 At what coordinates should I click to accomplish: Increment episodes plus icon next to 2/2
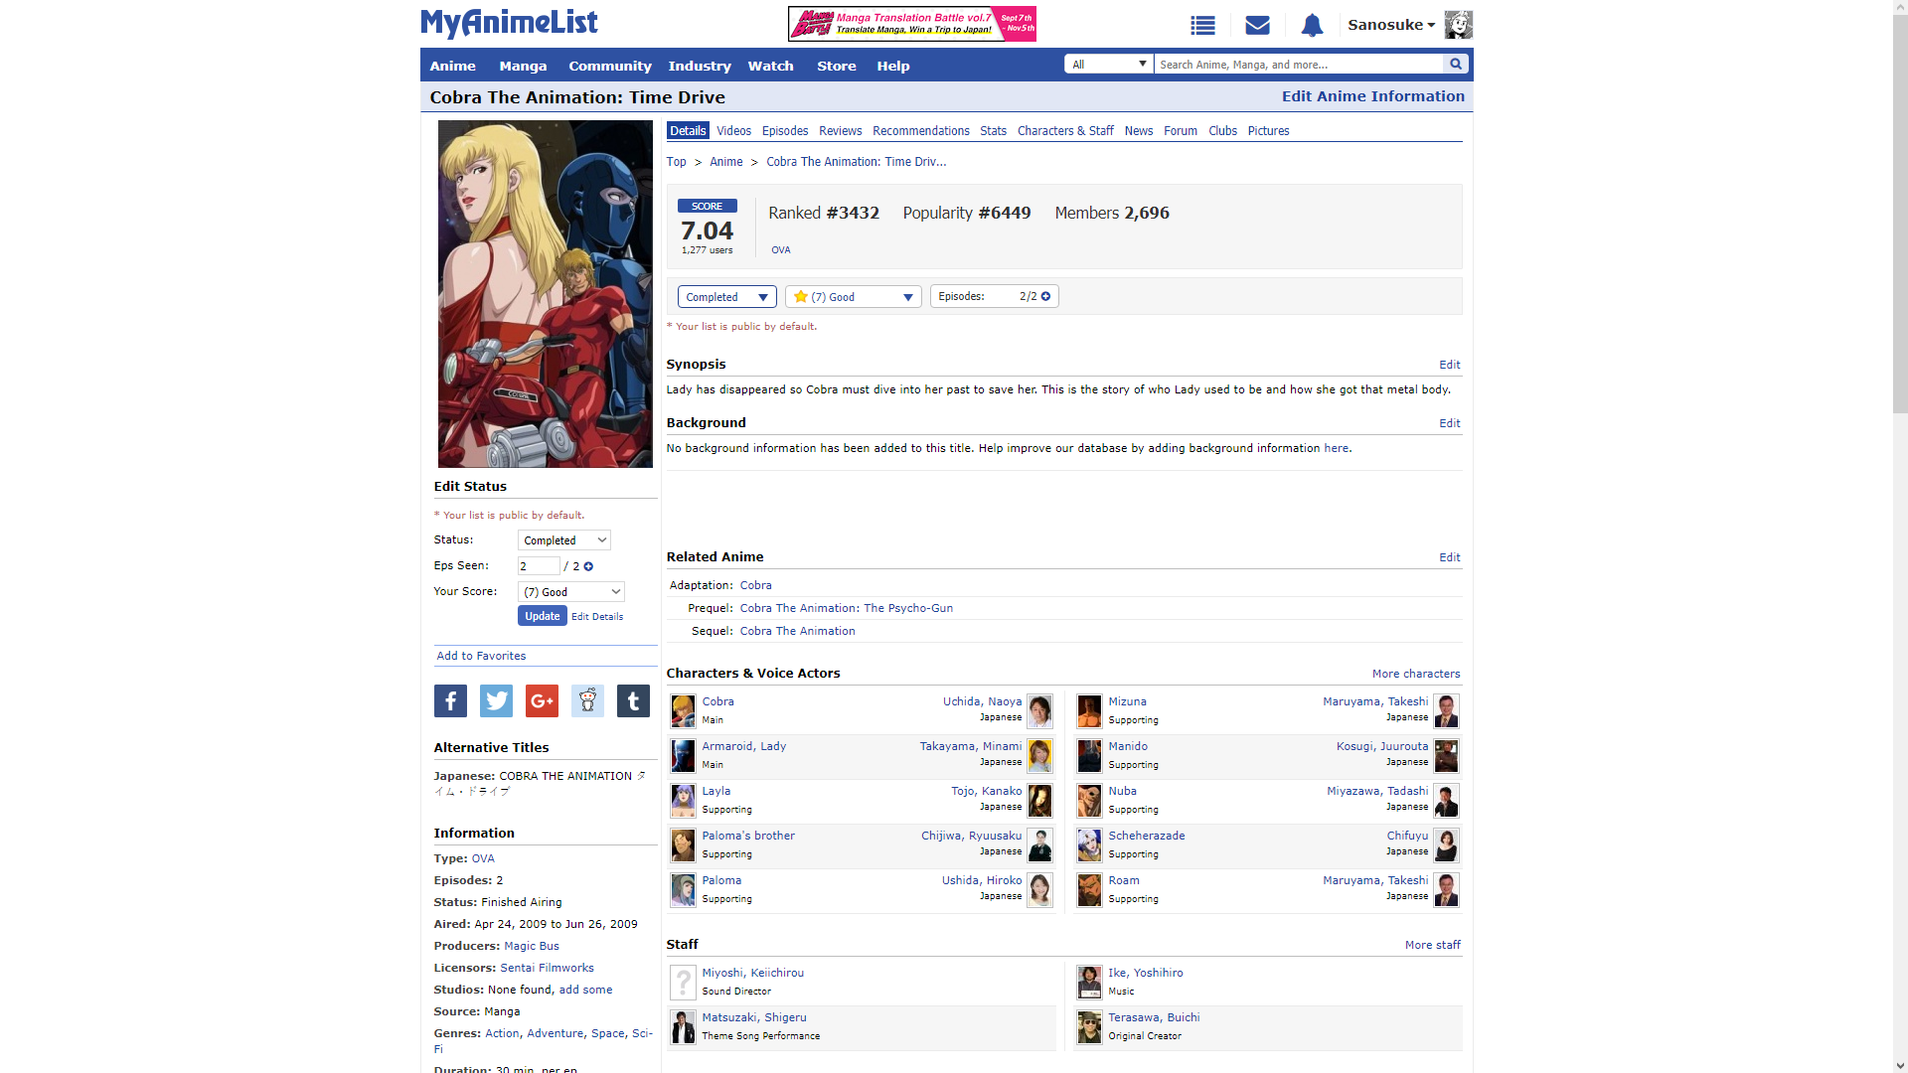(x=1045, y=296)
